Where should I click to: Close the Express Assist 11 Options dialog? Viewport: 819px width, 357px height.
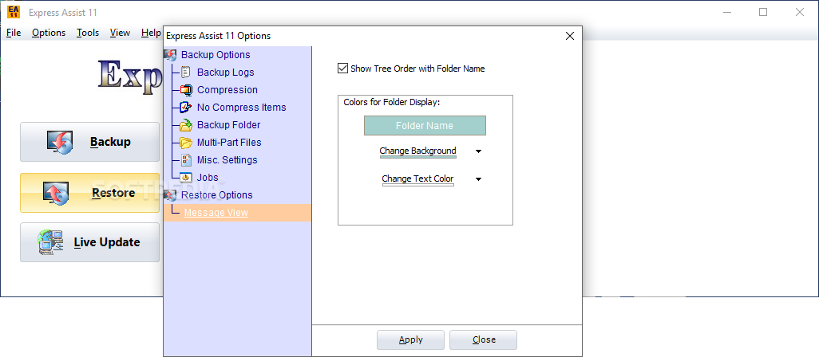pyautogui.click(x=570, y=36)
